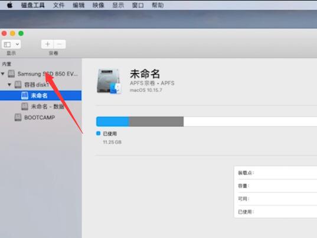Select the 未命名 - 数据 volume
Screen dimensions: 317x238
coord(41,106)
